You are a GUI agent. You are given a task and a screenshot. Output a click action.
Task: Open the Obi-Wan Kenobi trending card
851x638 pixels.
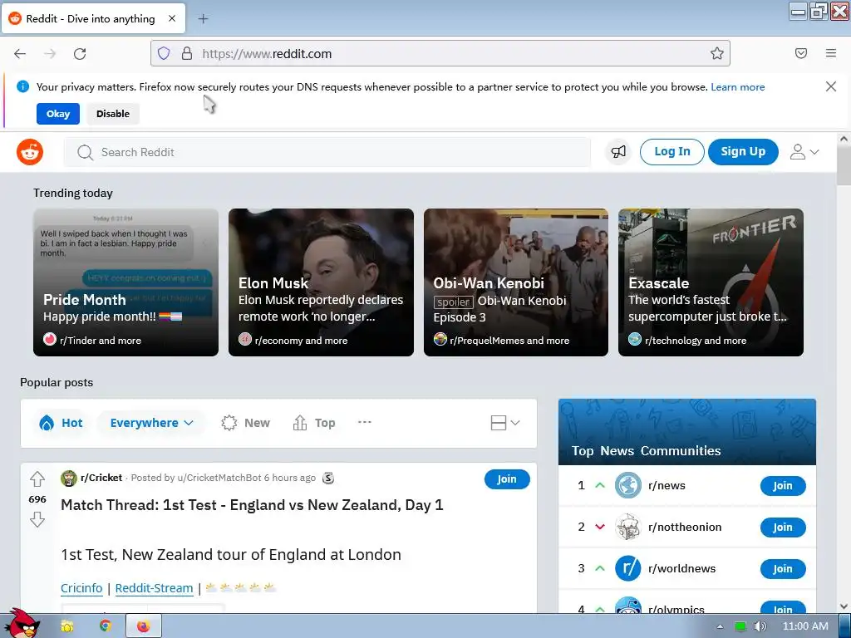516,282
